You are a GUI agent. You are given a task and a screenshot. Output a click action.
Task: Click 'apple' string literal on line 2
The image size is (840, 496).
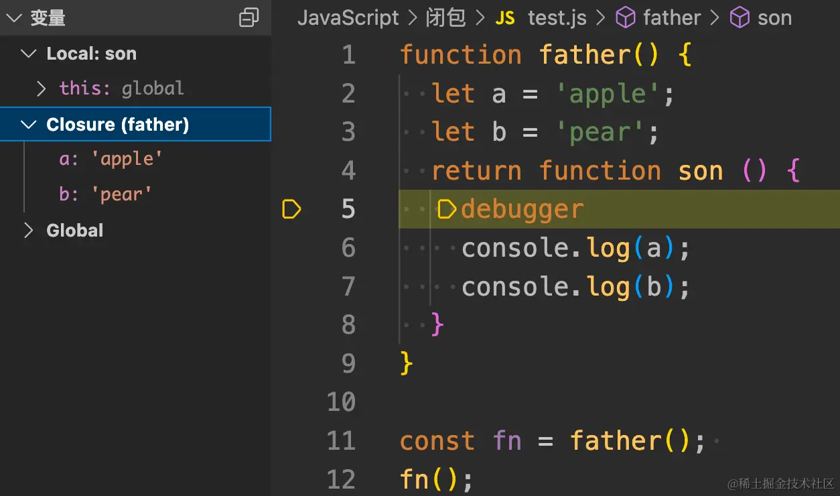pos(609,94)
